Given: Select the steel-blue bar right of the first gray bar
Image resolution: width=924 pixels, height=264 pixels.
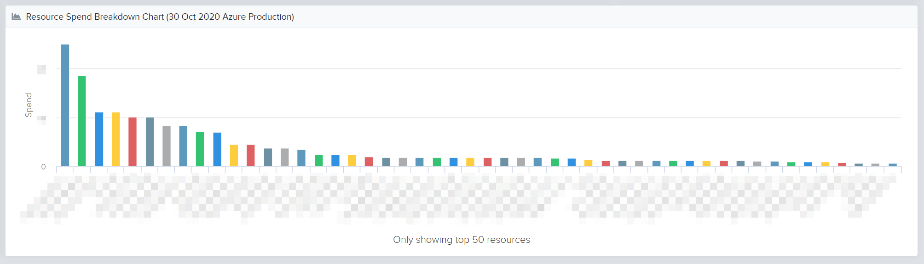Looking at the screenshot, I should [183, 146].
